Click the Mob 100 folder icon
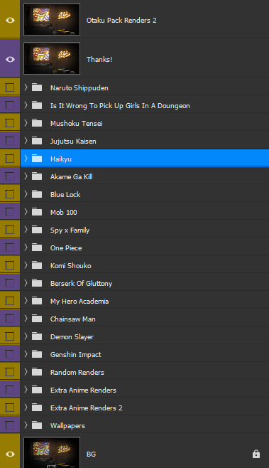Screen dimensions: 269x468 37,212
